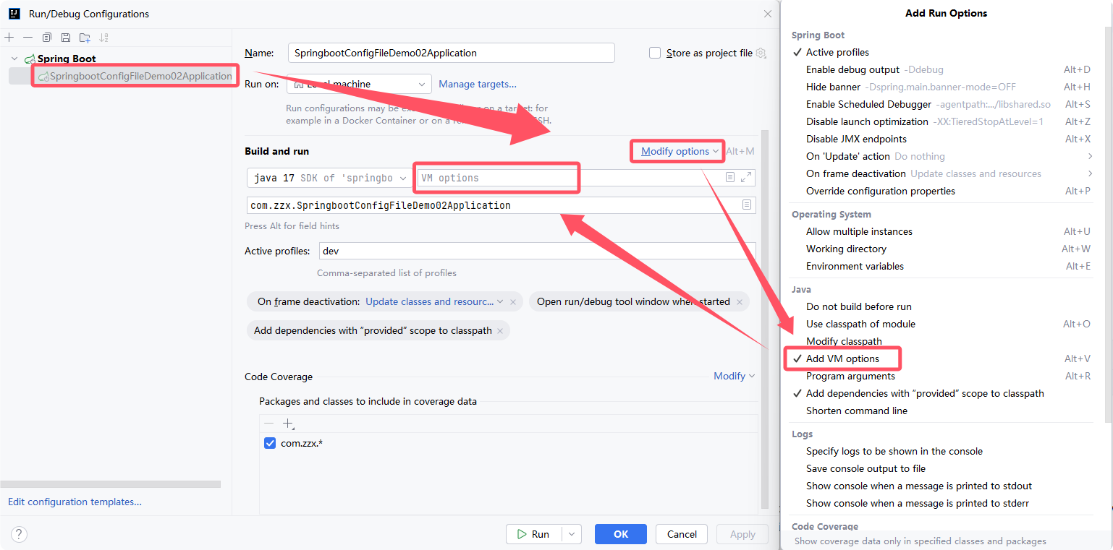Expand the VM options field editor
The image size is (1113, 550).
coord(747,177)
